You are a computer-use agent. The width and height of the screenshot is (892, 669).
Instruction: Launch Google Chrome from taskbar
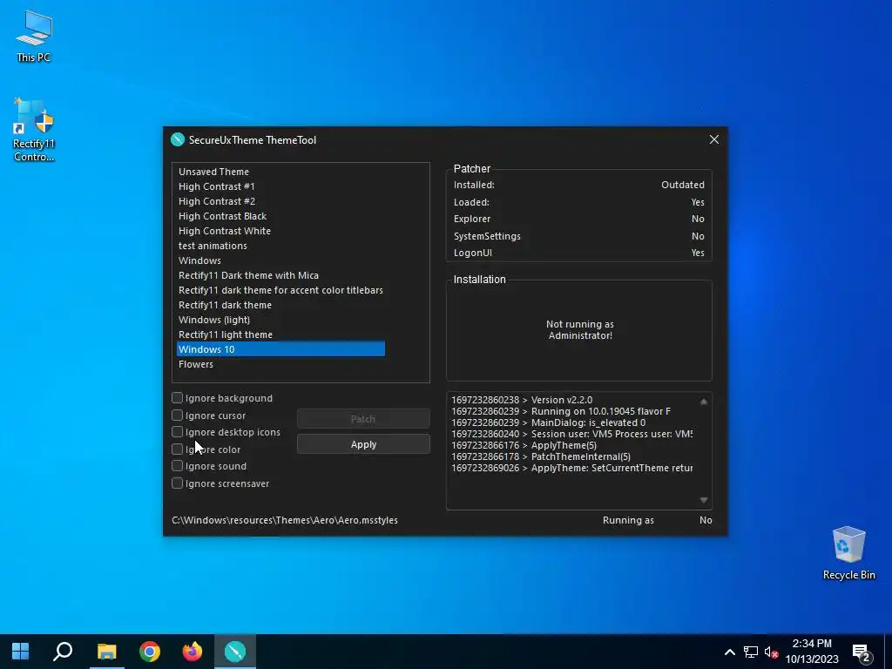point(150,652)
